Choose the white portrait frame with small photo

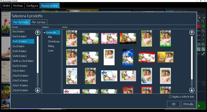[109, 57]
